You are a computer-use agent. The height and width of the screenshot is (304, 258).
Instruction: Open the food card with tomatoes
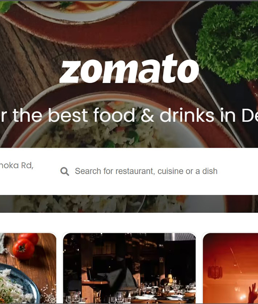coord(28,268)
